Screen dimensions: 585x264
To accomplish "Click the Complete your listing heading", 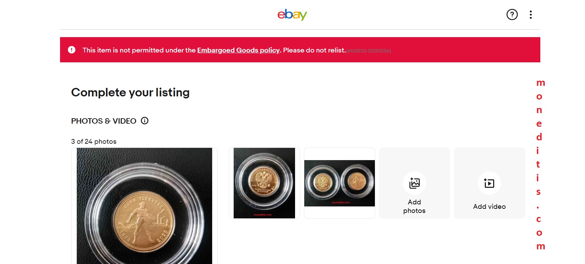I will pos(130,92).
